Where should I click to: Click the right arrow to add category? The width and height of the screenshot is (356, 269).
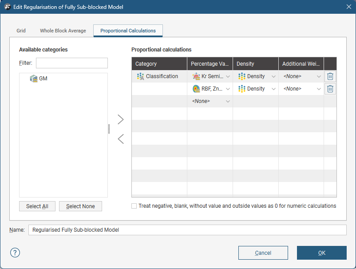click(120, 119)
